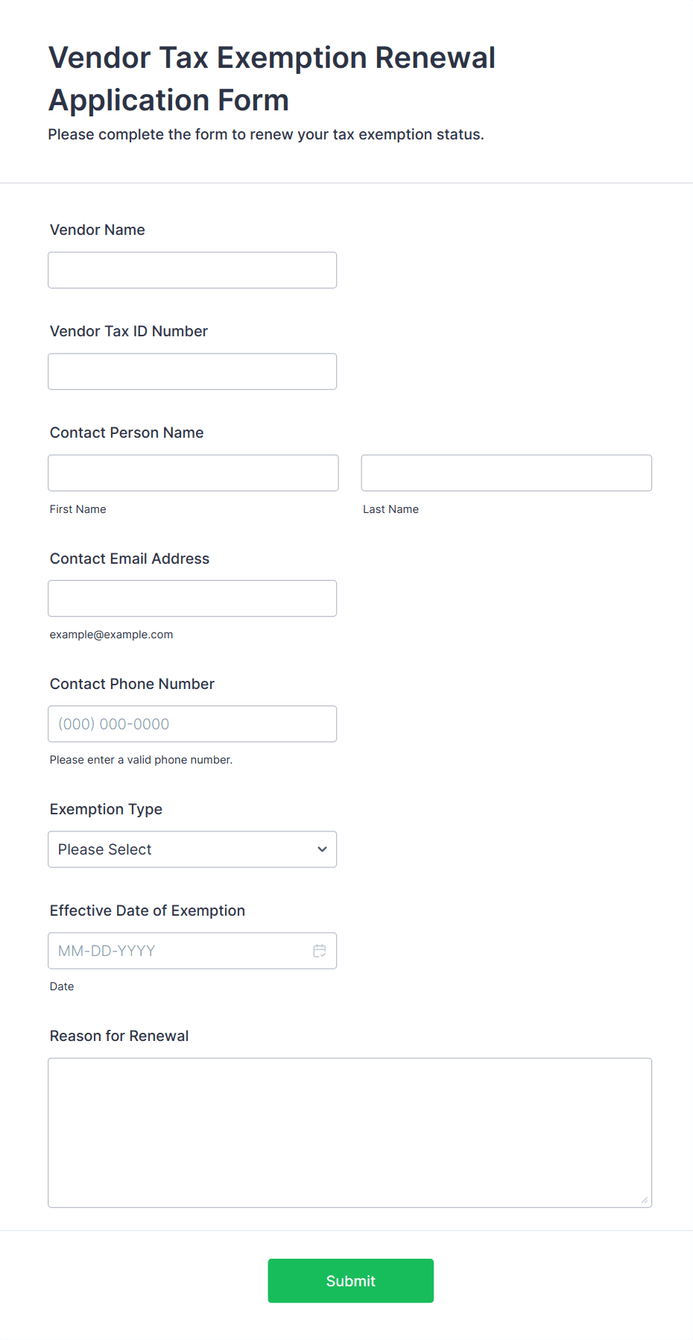This screenshot has width=693, height=1340.
Task: Click the 'Contact Phone Number' label
Action: pyautogui.click(x=132, y=684)
